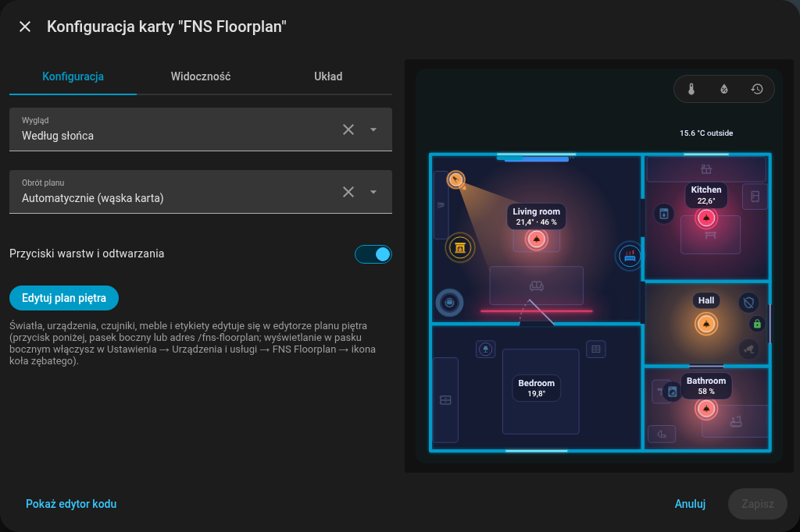
Task: Click the Living room bookshelf icon
Action: click(x=441, y=205)
